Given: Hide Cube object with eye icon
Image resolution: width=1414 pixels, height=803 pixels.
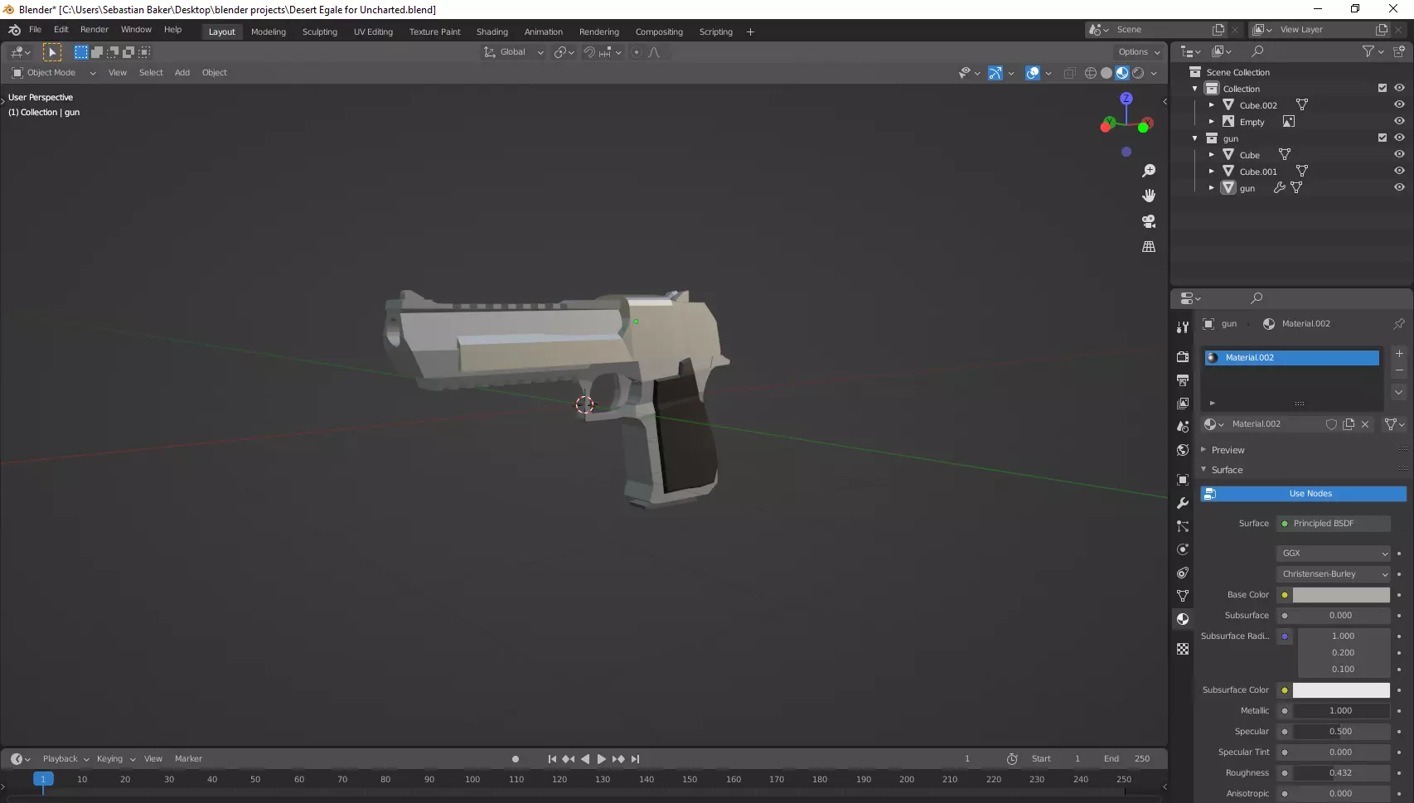Looking at the screenshot, I should (1399, 154).
